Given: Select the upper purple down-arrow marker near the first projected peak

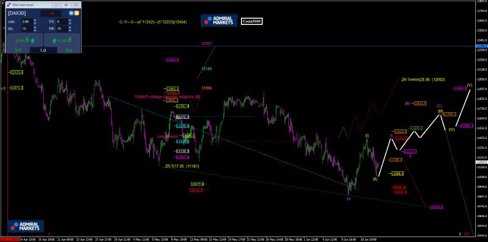Looking at the screenshot, I should click(391, 136).
